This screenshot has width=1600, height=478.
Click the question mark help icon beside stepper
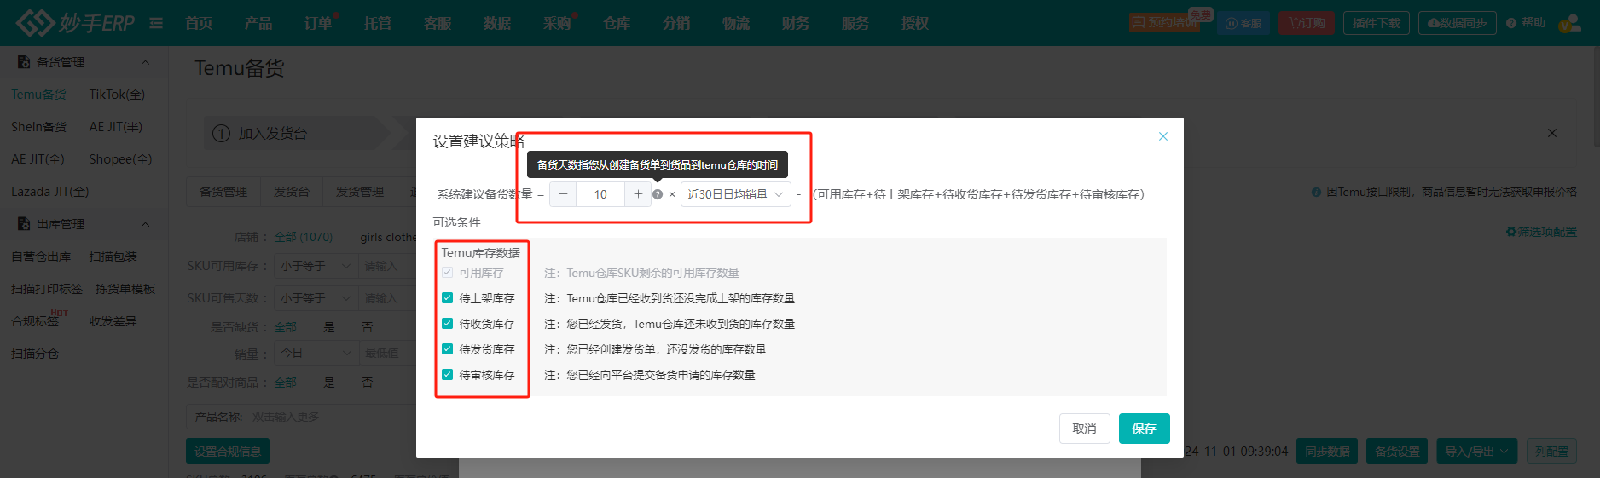point(658,194)
